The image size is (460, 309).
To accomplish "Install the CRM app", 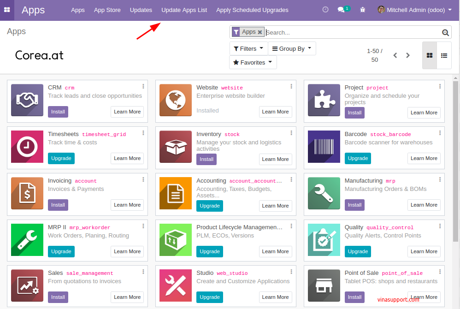I will tap(58, 112).
